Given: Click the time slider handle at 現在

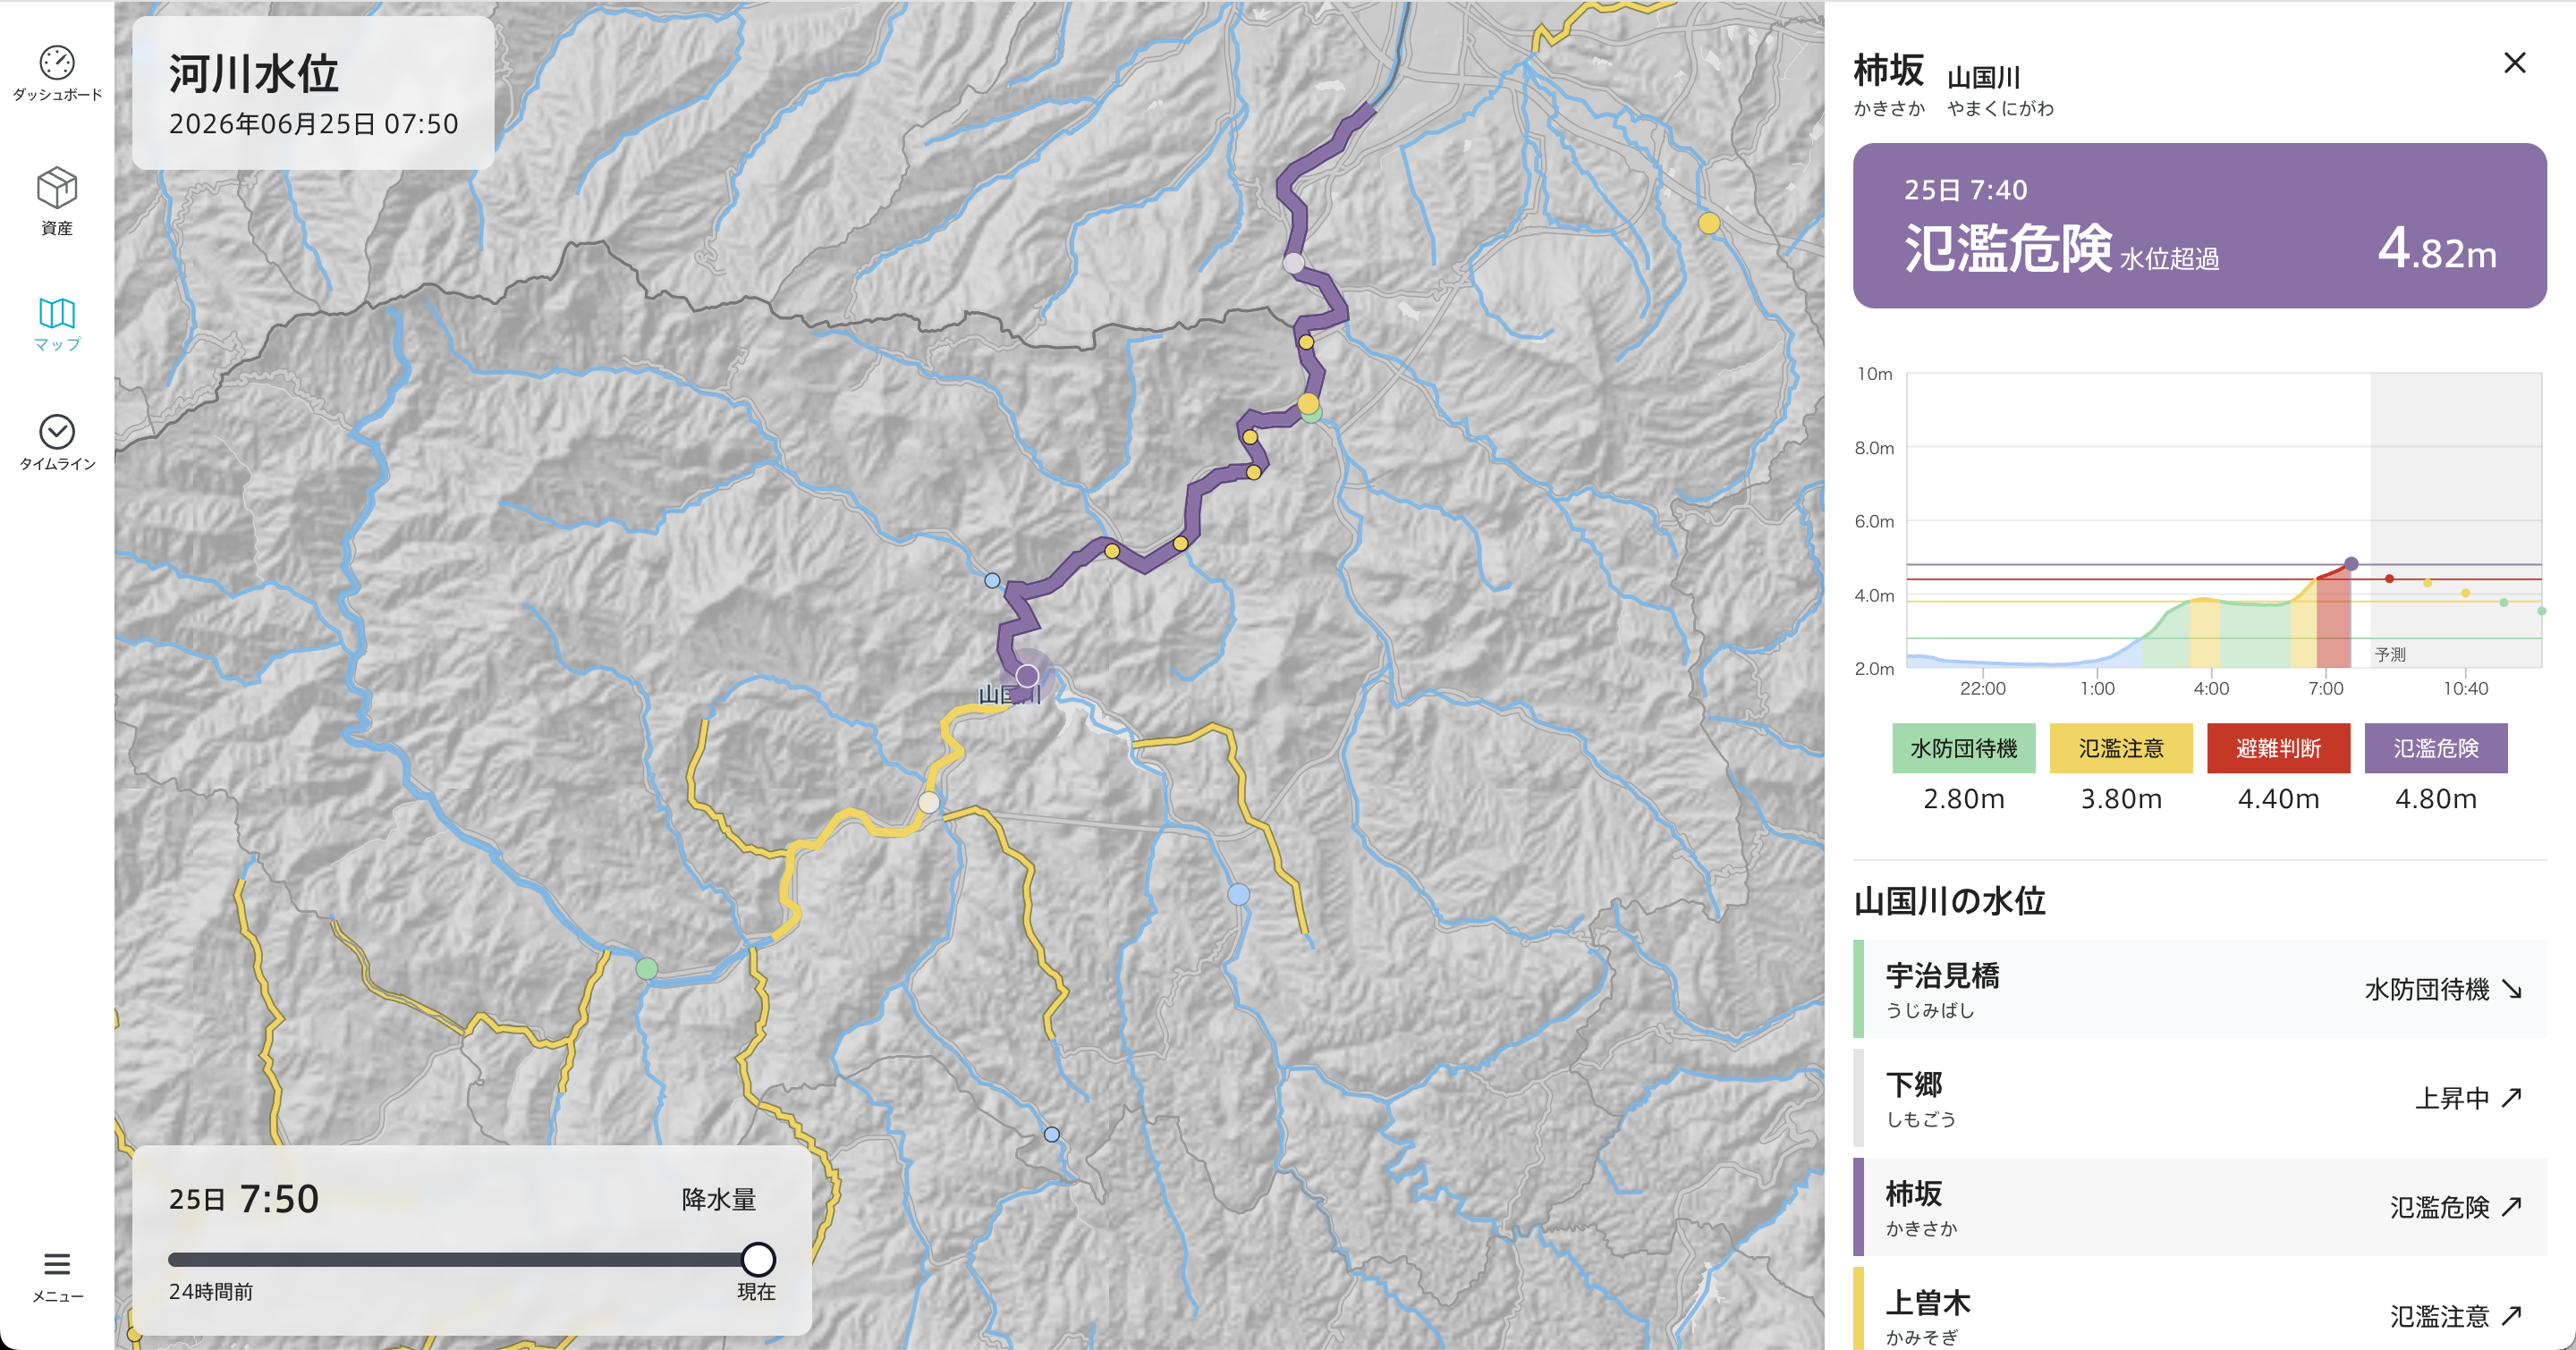Looking at the screenshot, I should (758, 1259).
